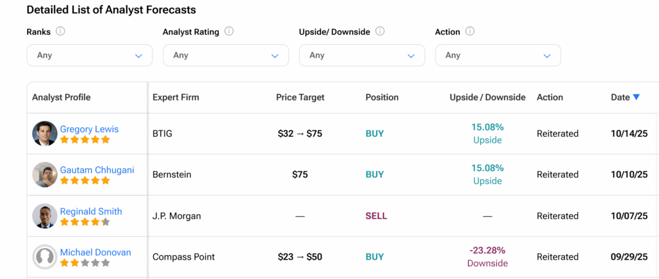
Task: Open Gregory Lewis analyst profile link
Action: tap(89, 129)
